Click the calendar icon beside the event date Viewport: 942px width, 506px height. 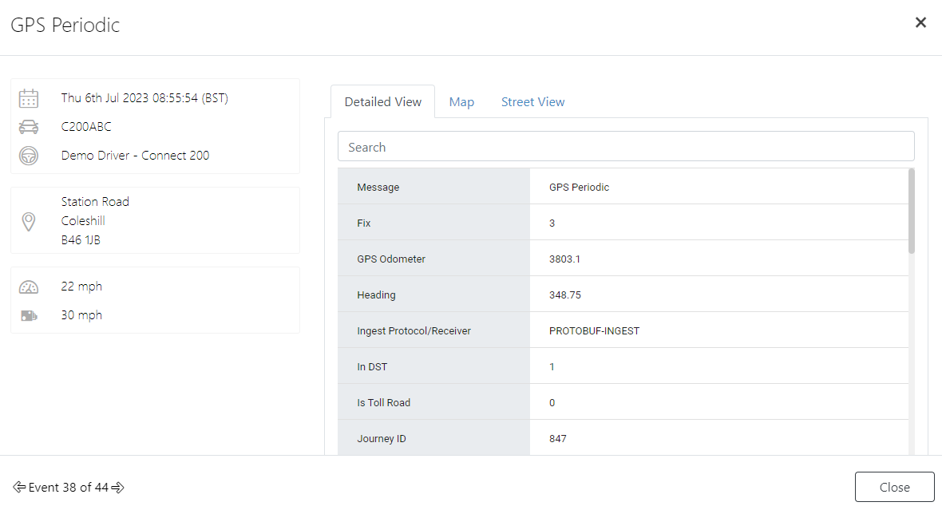click(29, 97)
